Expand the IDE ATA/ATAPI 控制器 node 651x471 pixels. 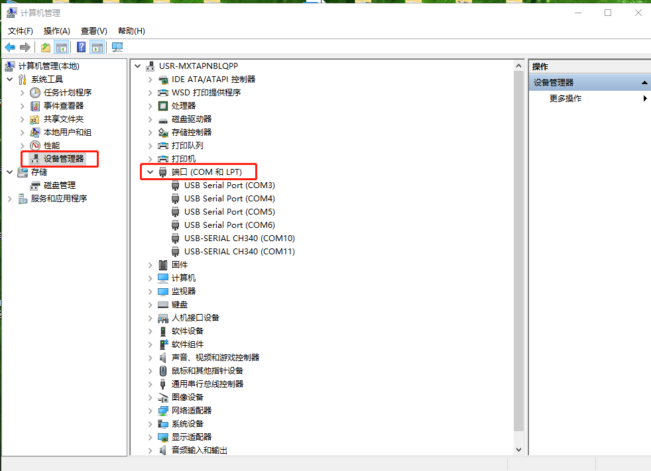pyautogui.click(x=150, y=79)
